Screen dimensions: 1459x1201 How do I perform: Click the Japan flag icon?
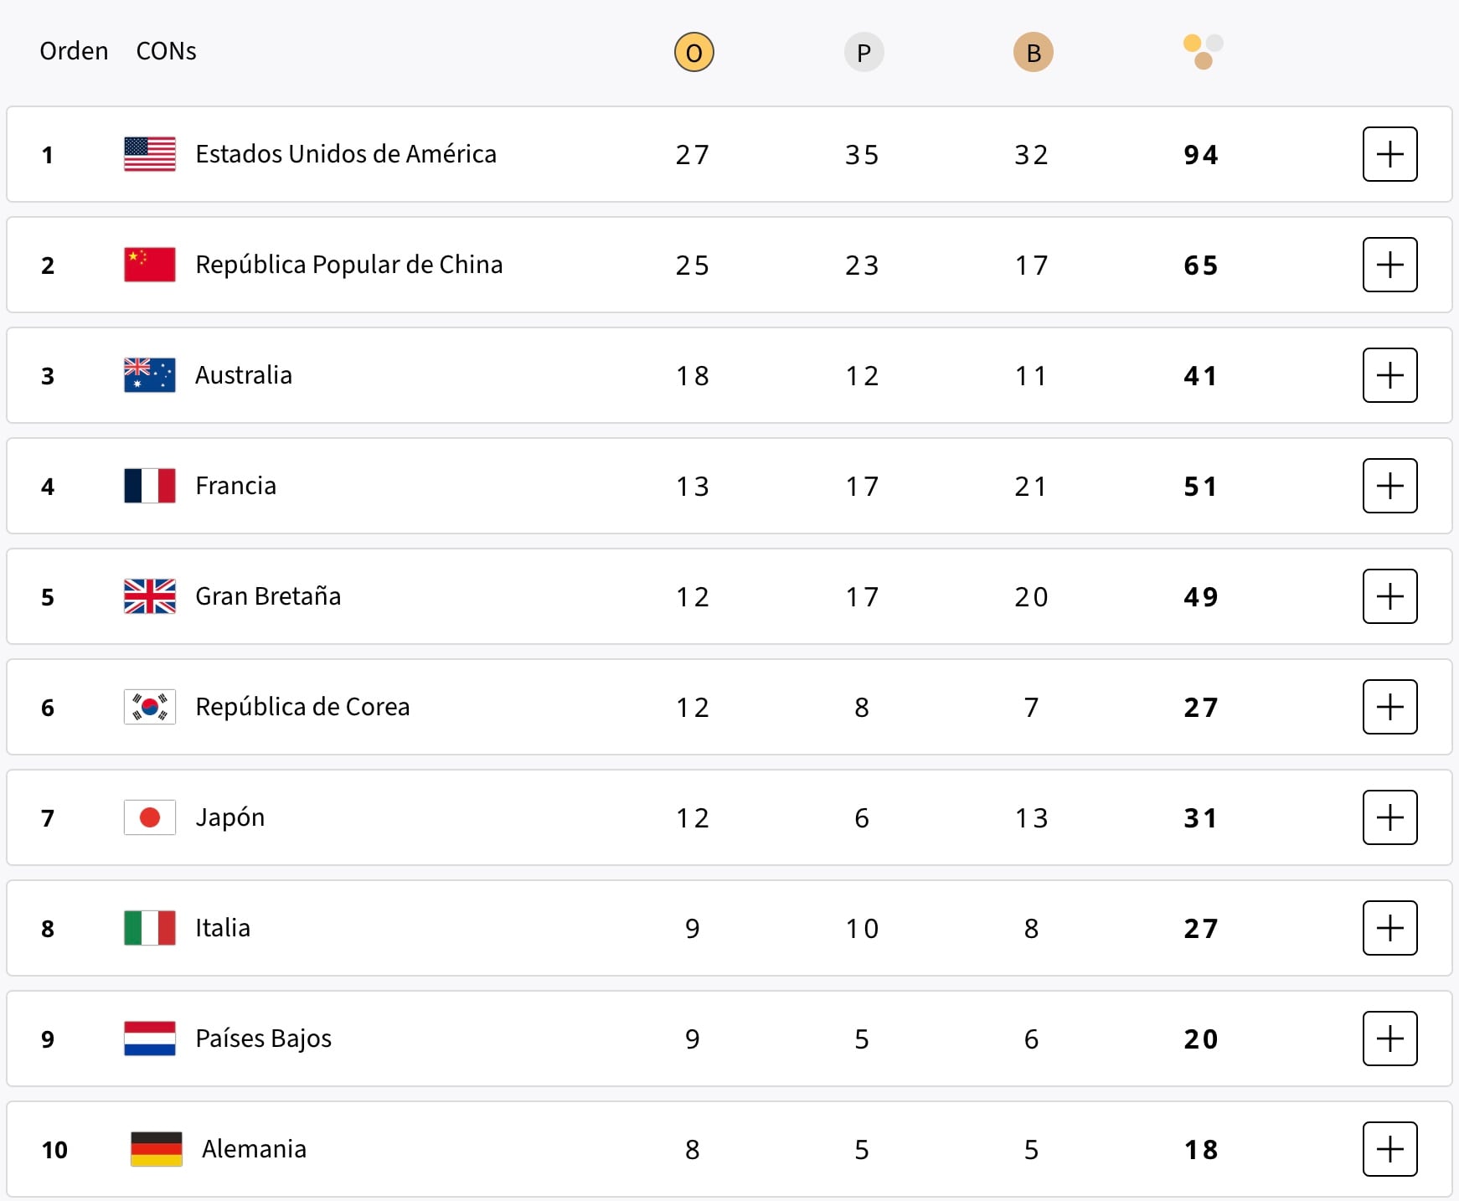coord(150,817)
